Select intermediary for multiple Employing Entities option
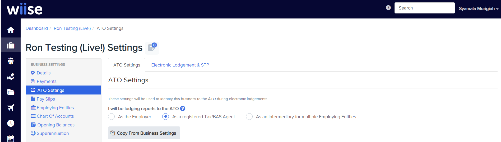 point(249,117)
